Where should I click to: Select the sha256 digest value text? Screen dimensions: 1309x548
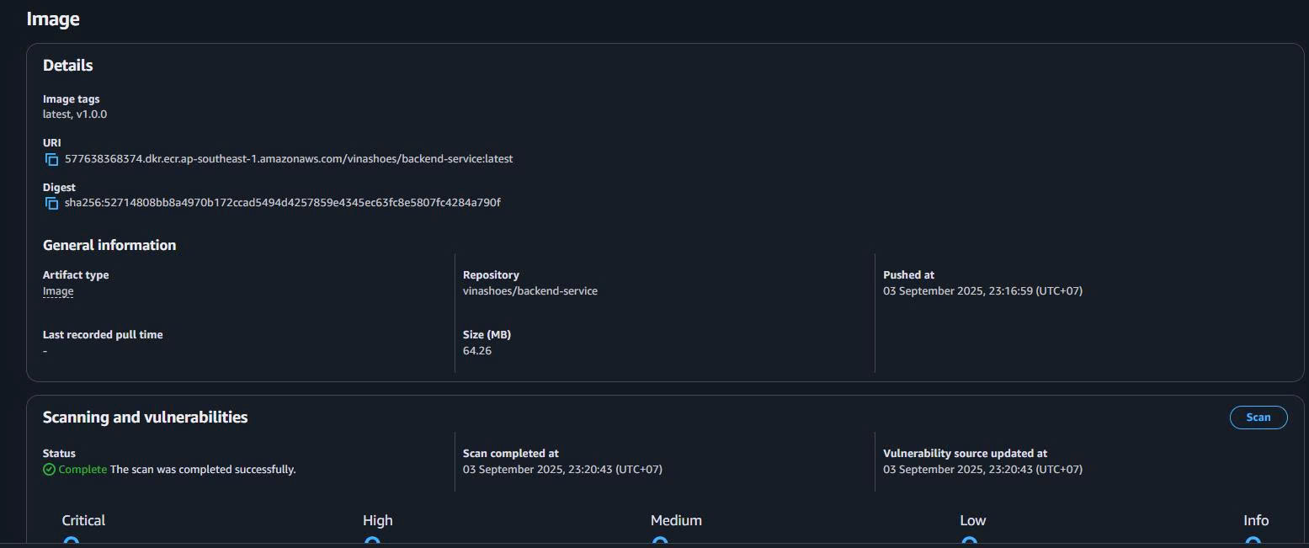(x=282, y=203)
